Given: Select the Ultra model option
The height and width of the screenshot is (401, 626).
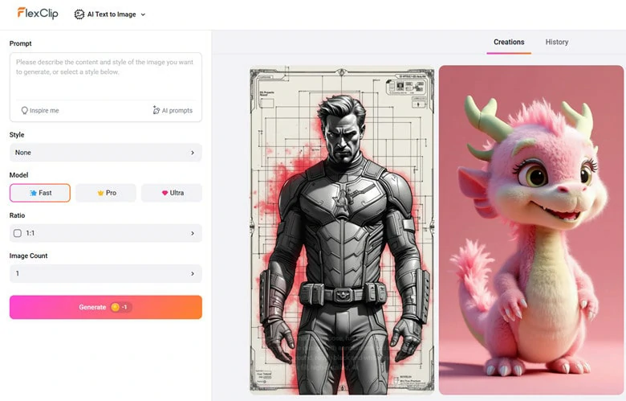Looking at the screenshot, I should pos(172,193).
